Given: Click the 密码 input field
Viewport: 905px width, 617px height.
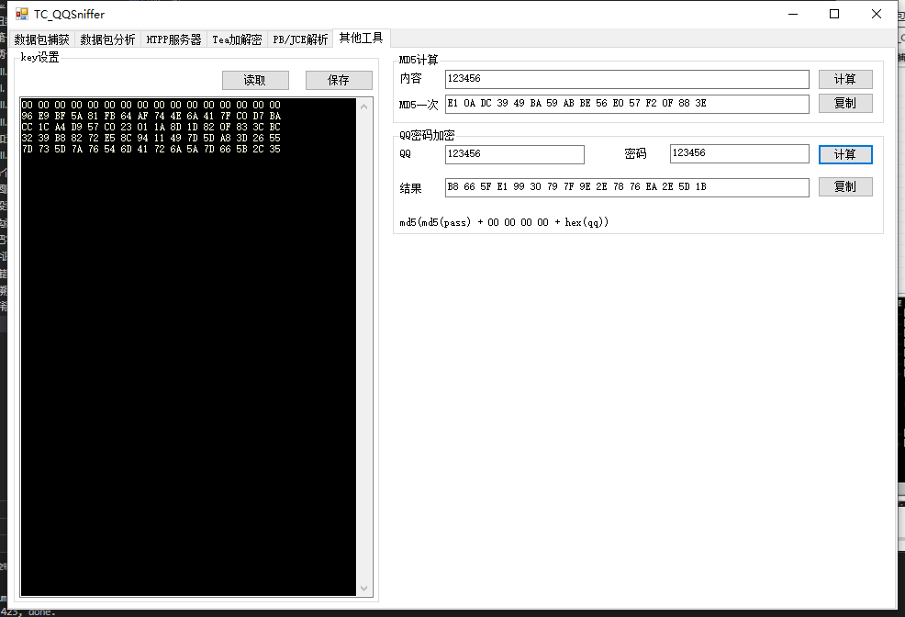Looking at the screenshot, I should tap(740, 153).
